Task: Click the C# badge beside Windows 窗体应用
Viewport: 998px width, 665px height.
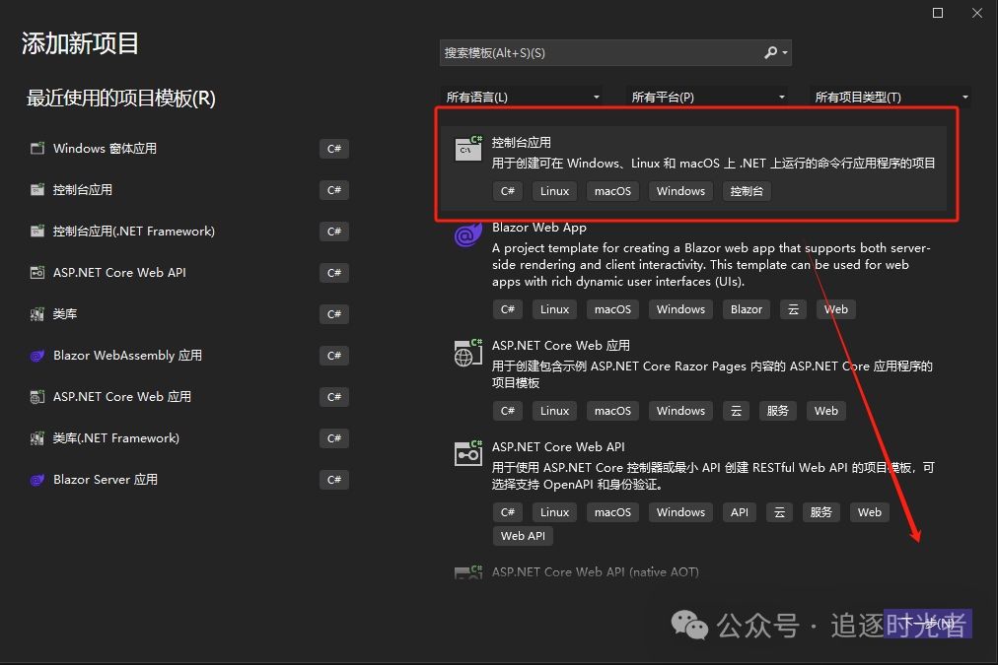Action: (334, 149)
